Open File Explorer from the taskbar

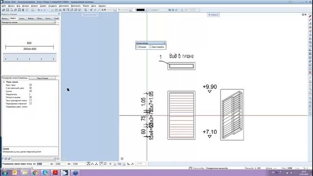25,173
